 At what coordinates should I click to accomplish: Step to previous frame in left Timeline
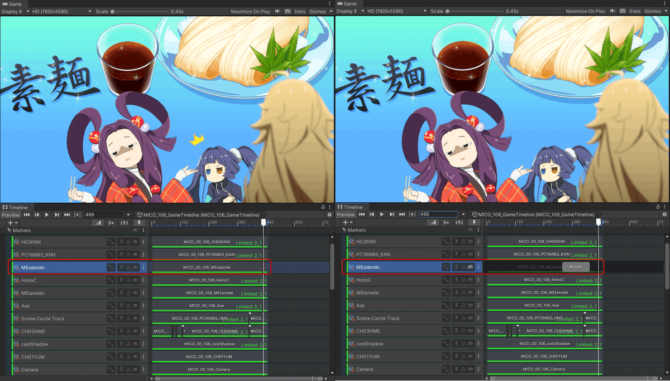pyautogui.click(x=37, y=214)
